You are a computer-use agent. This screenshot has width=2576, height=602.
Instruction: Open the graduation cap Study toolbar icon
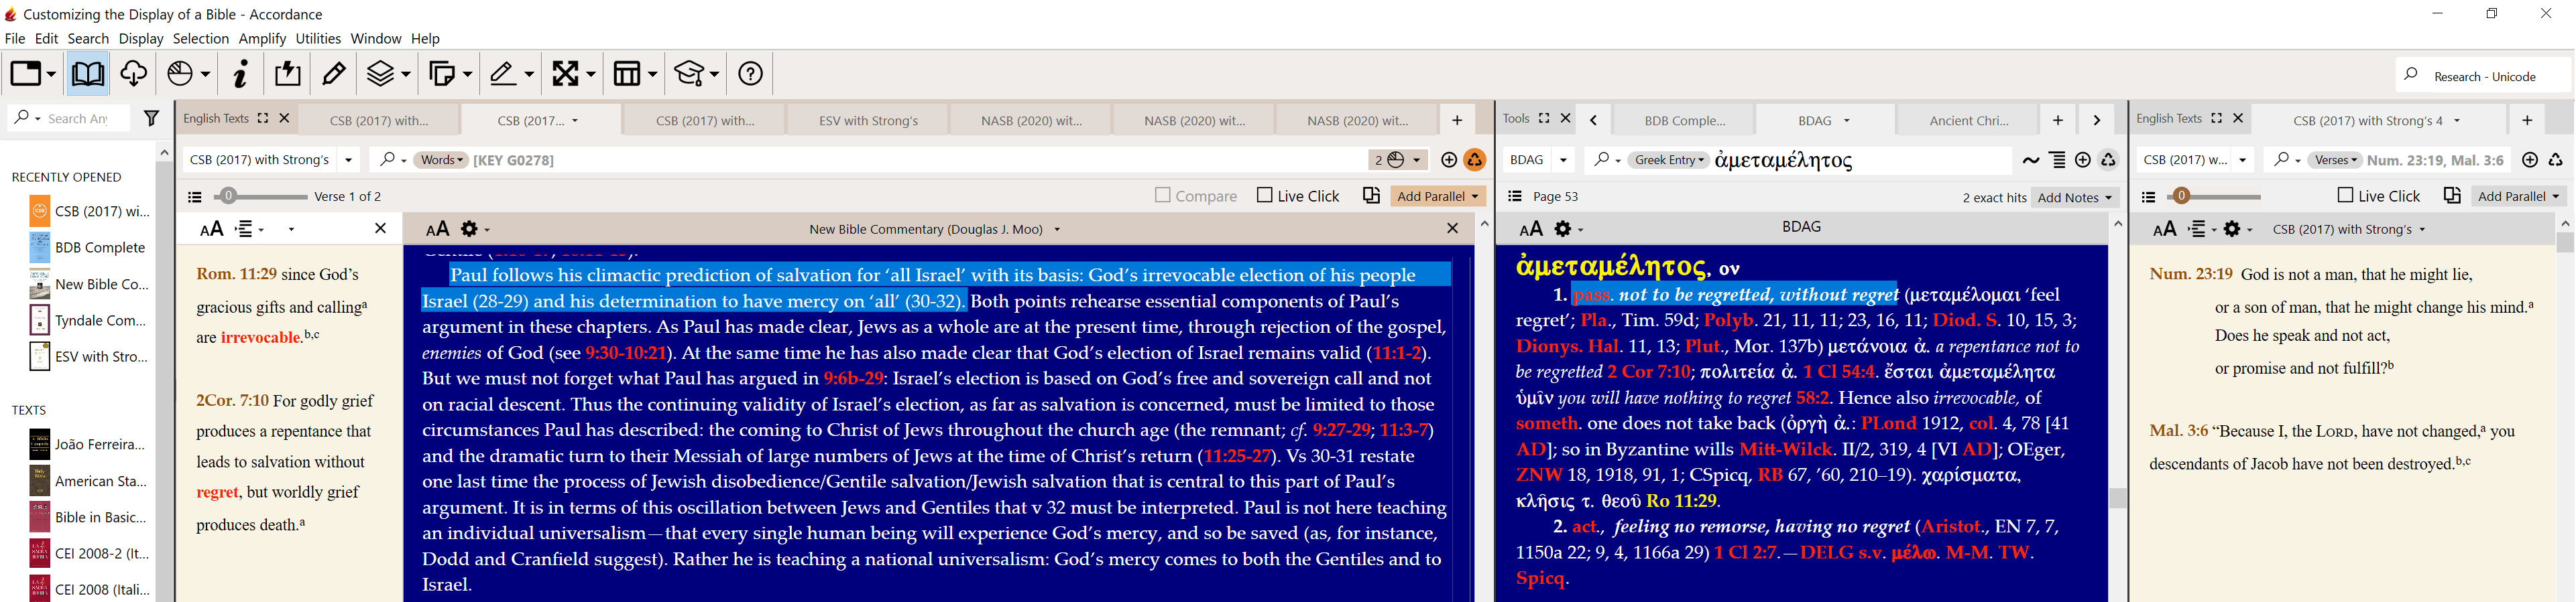tap(690, 74)
